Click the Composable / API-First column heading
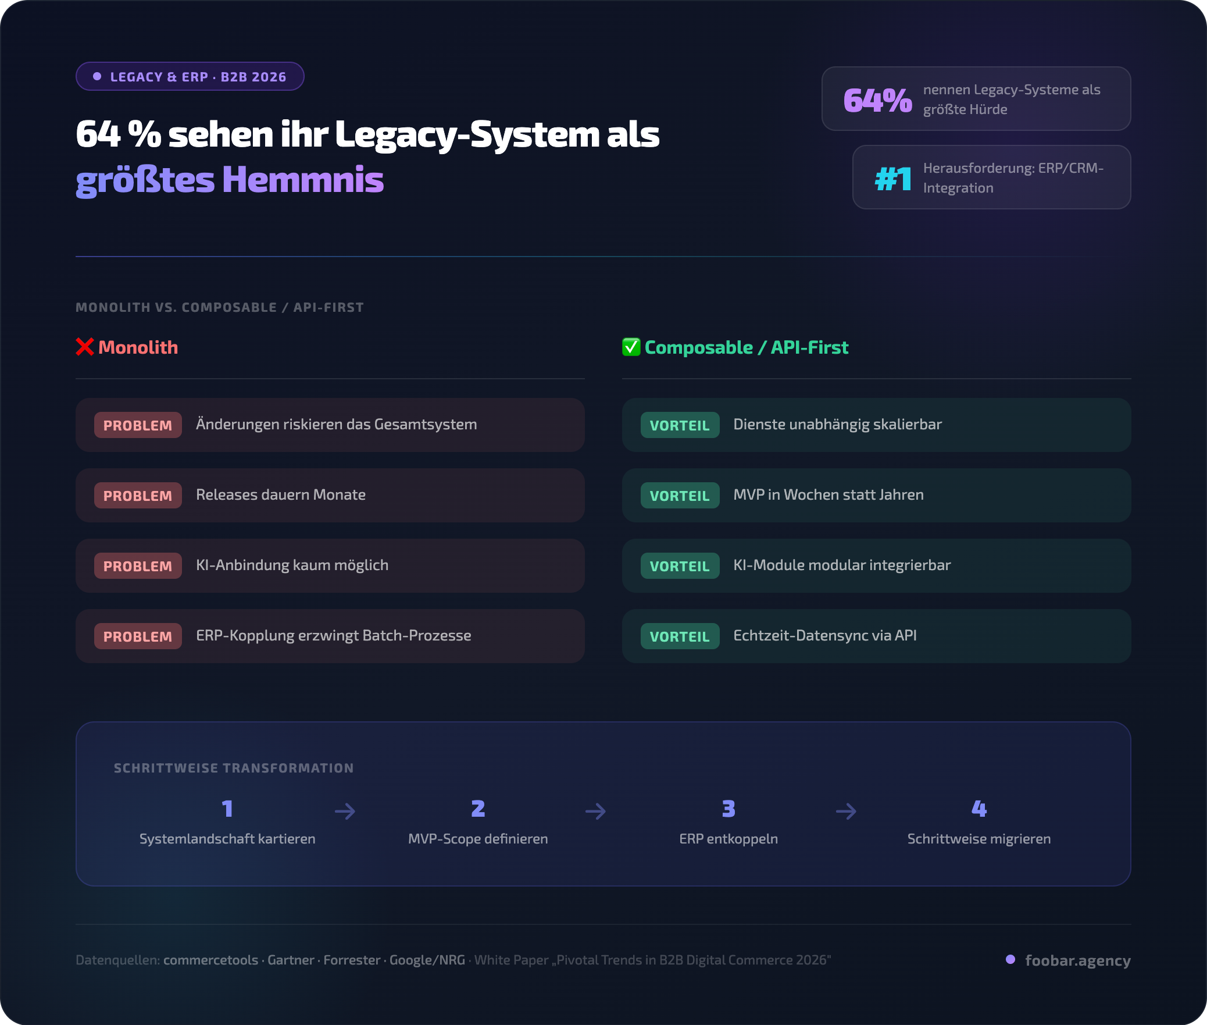Viewport: 1207px width, 1025px height. point(746,347)
